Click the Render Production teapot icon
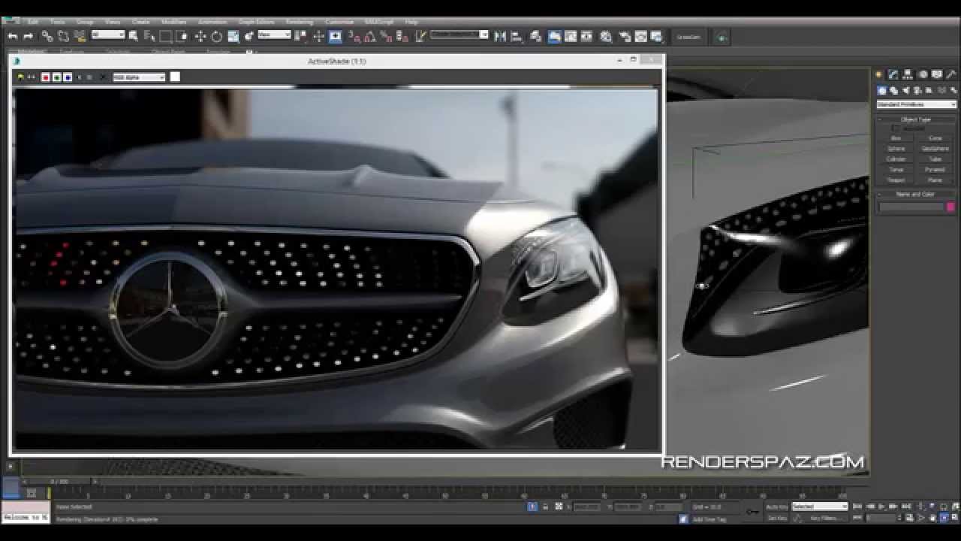Image resolution: width=961 pixels, height=541 pixels. tap(657, 36)
